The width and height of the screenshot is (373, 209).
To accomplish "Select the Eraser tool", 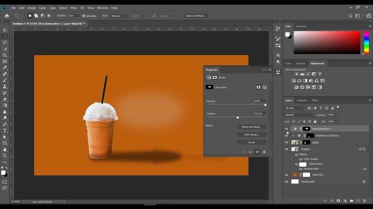I will [5, 99].
